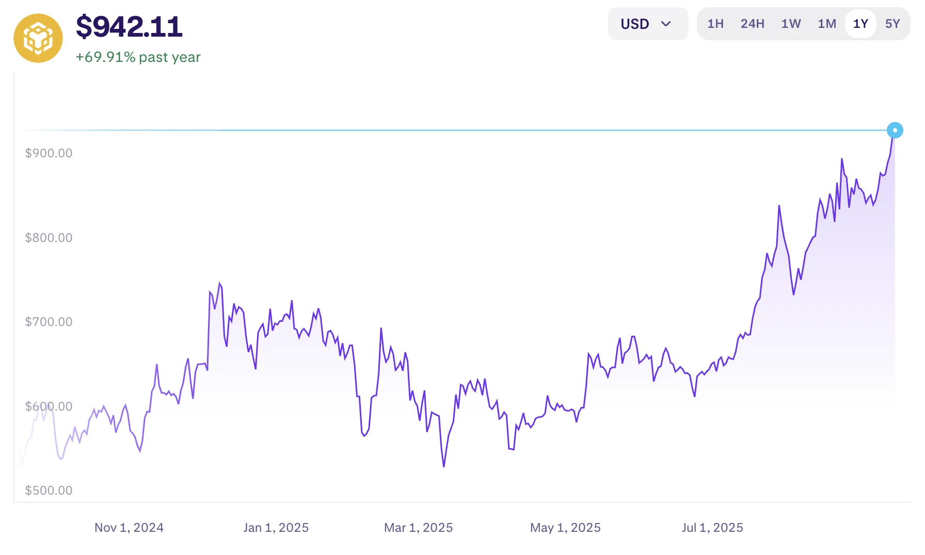Click the chevron arrow beside USD
The height and width of the screenshot is (555, 925).
coord(666,24)
